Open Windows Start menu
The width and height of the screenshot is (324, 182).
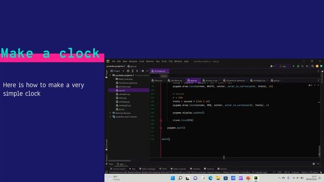(x=173, y=178)
